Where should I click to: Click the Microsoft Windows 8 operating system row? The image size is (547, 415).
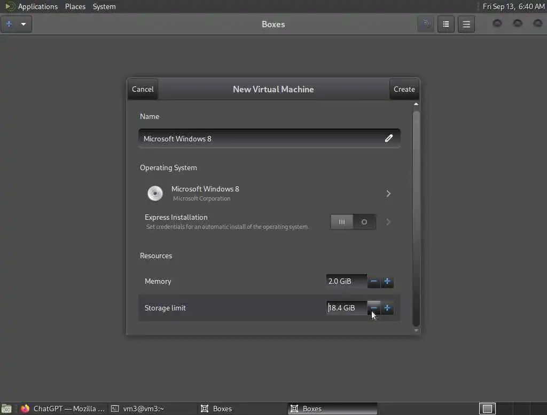point(269,194)
